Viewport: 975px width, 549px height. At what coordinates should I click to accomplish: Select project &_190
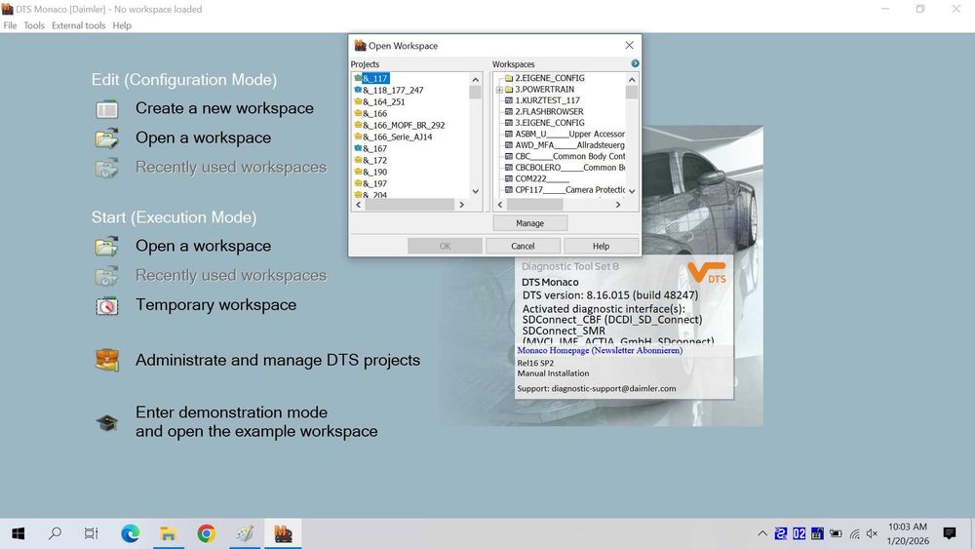click(x=375, y=172)
